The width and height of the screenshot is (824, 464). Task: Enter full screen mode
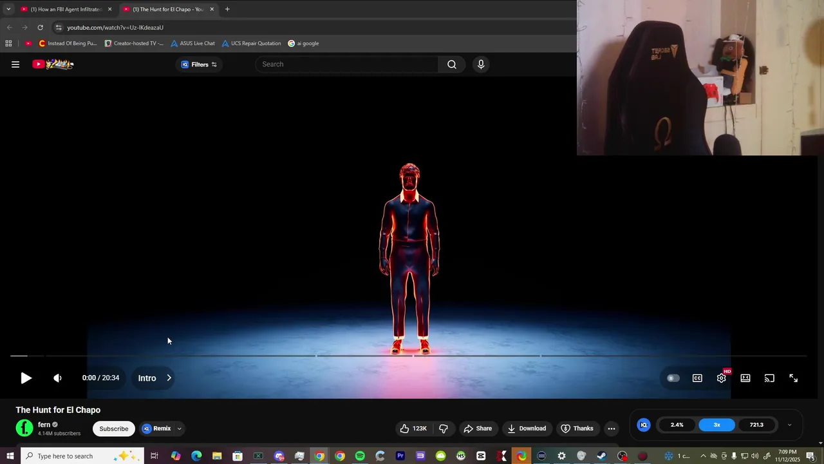coord(794,378)
